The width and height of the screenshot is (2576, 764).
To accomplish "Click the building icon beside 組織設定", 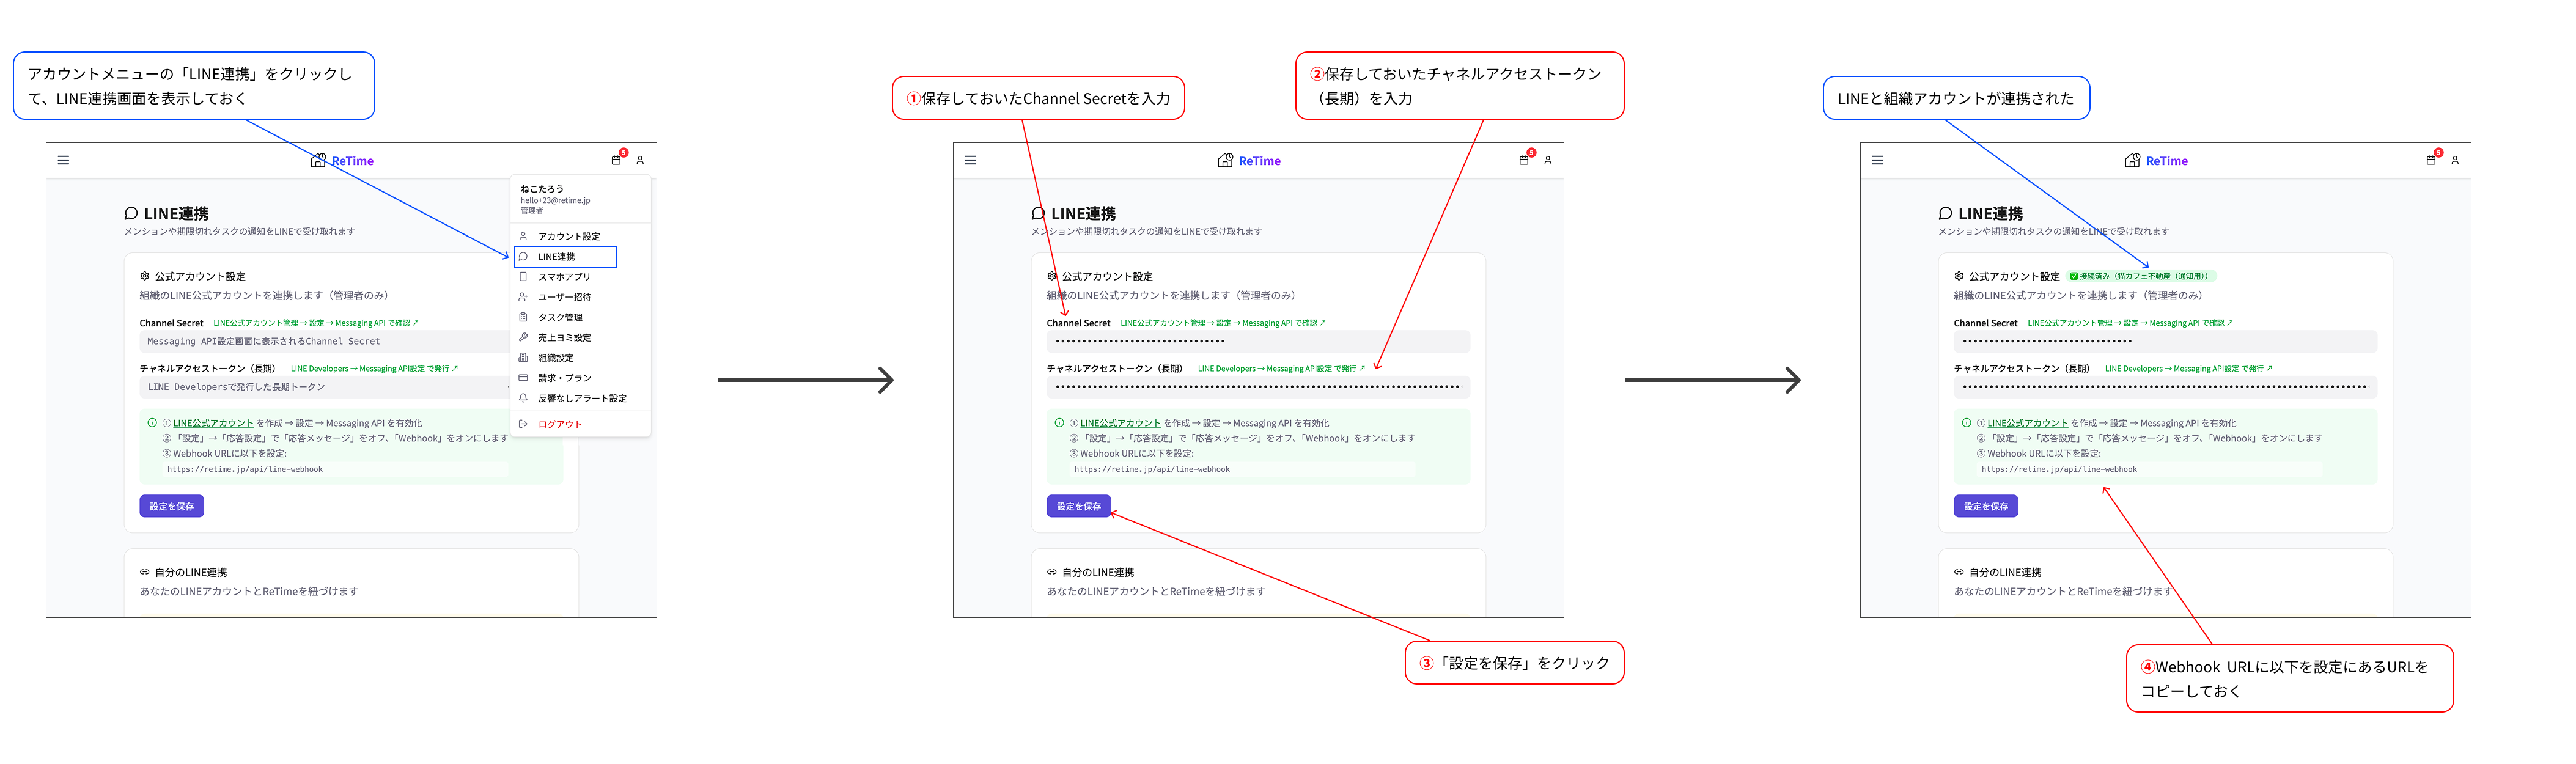I will tap(523, 358).
